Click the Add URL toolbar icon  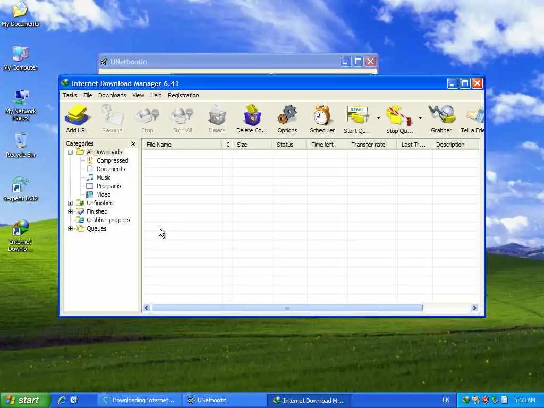point(77,119)
